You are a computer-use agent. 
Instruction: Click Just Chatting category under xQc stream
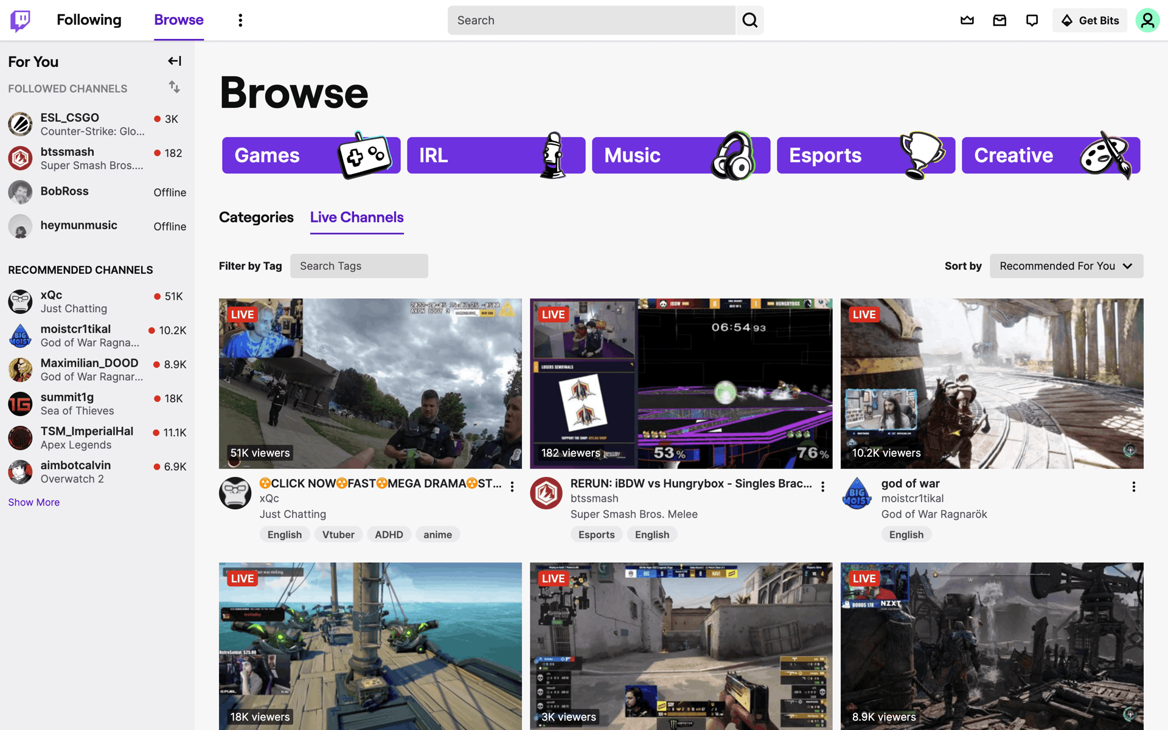pyautogui.click(x=293, y=514)
